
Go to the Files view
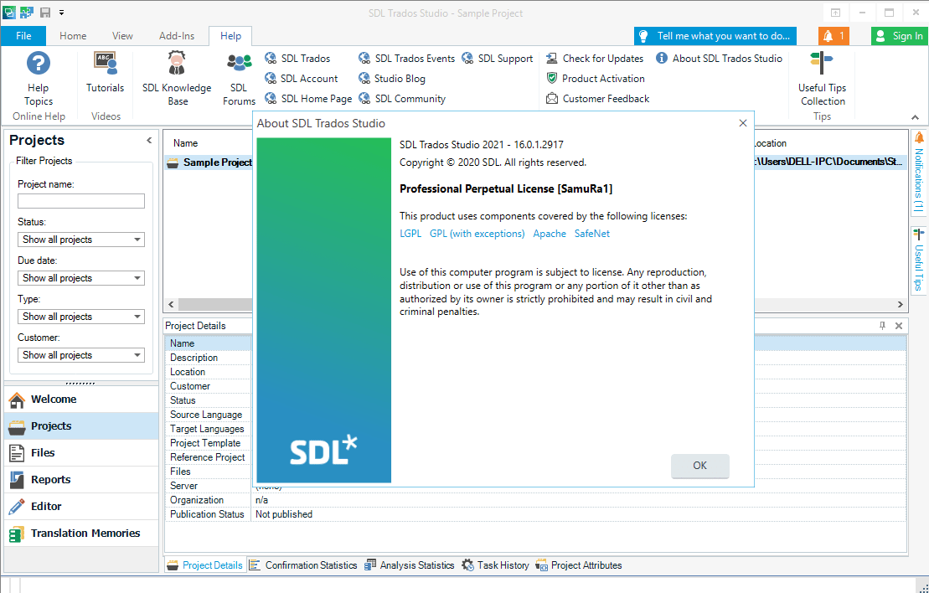(82, 452)
